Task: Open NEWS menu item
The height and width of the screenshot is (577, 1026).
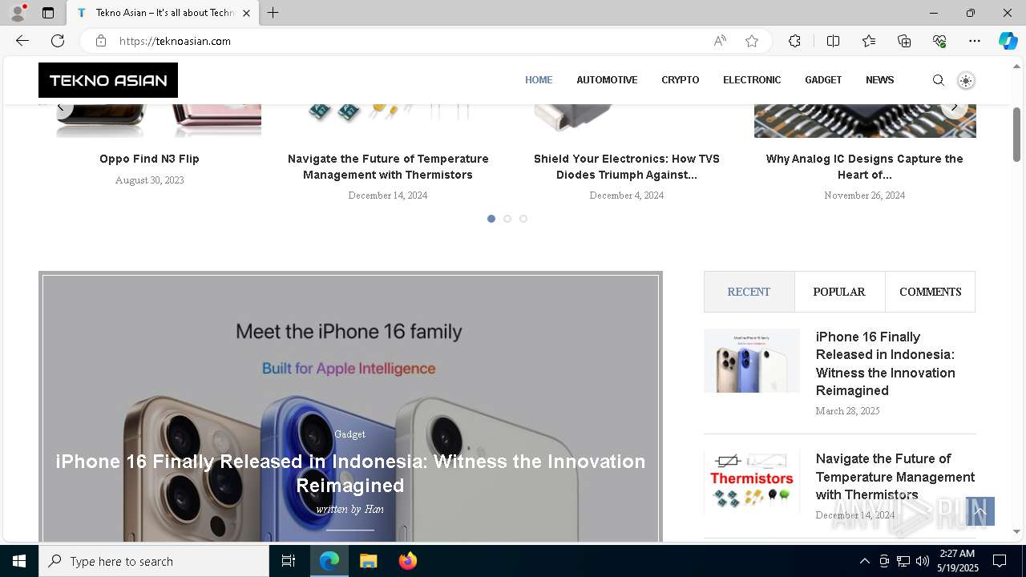Action: [879, 80]
